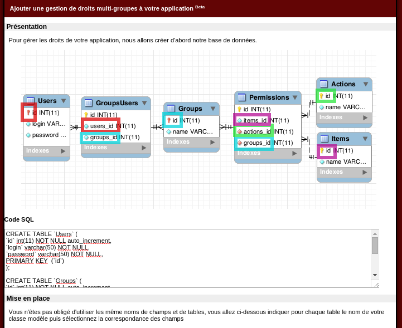Click the Code SQL label
The width and height of the screenshot is (402, 328).
(19, 219)
